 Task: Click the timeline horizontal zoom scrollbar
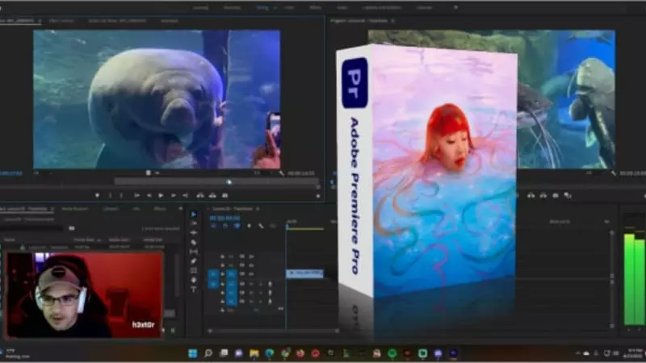[274, 331]
